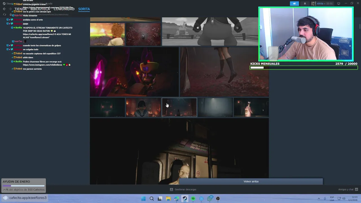
Task: Click the s0rita profile avatar
Action: [x=314, y=4]
